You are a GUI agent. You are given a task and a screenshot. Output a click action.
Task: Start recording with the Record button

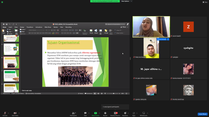[x=105, y=114]
